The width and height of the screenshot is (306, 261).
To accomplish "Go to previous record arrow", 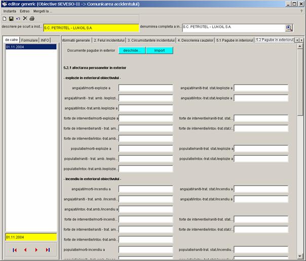I will pos(26,250).
